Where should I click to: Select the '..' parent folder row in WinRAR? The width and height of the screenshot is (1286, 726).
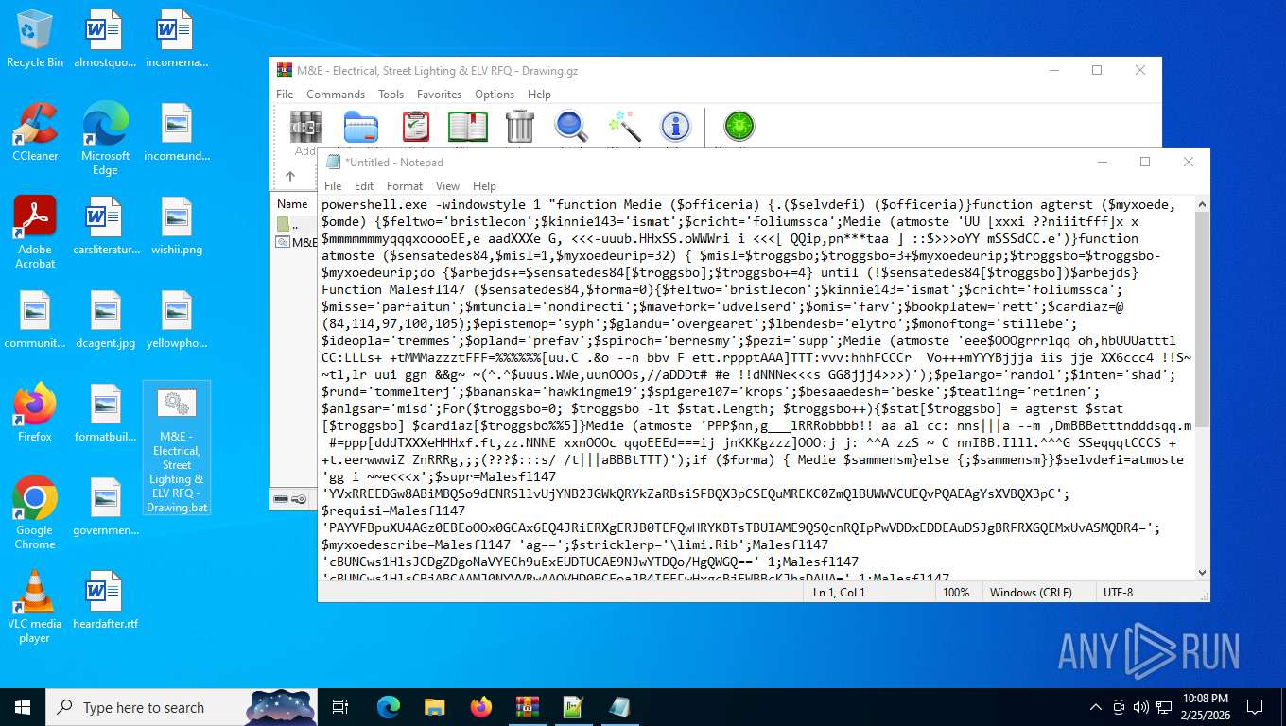coord(296,225)
